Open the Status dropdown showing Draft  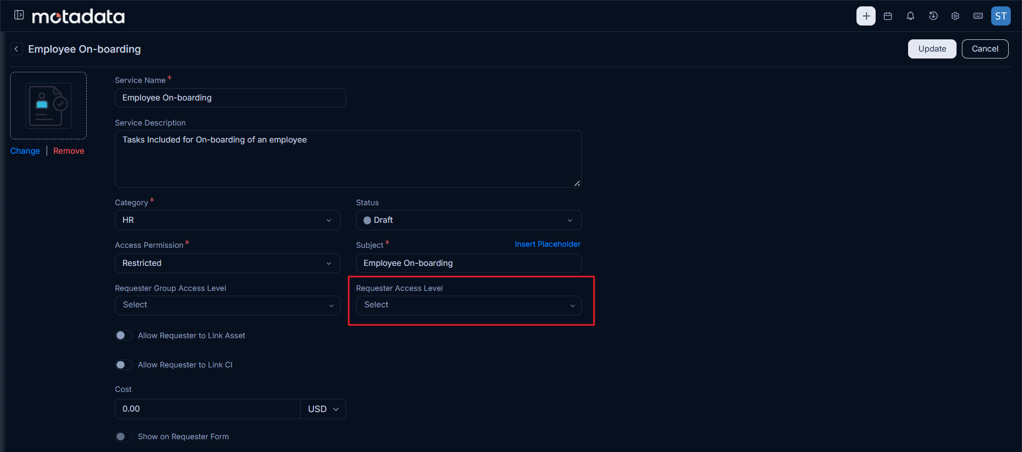coord(469,220)
